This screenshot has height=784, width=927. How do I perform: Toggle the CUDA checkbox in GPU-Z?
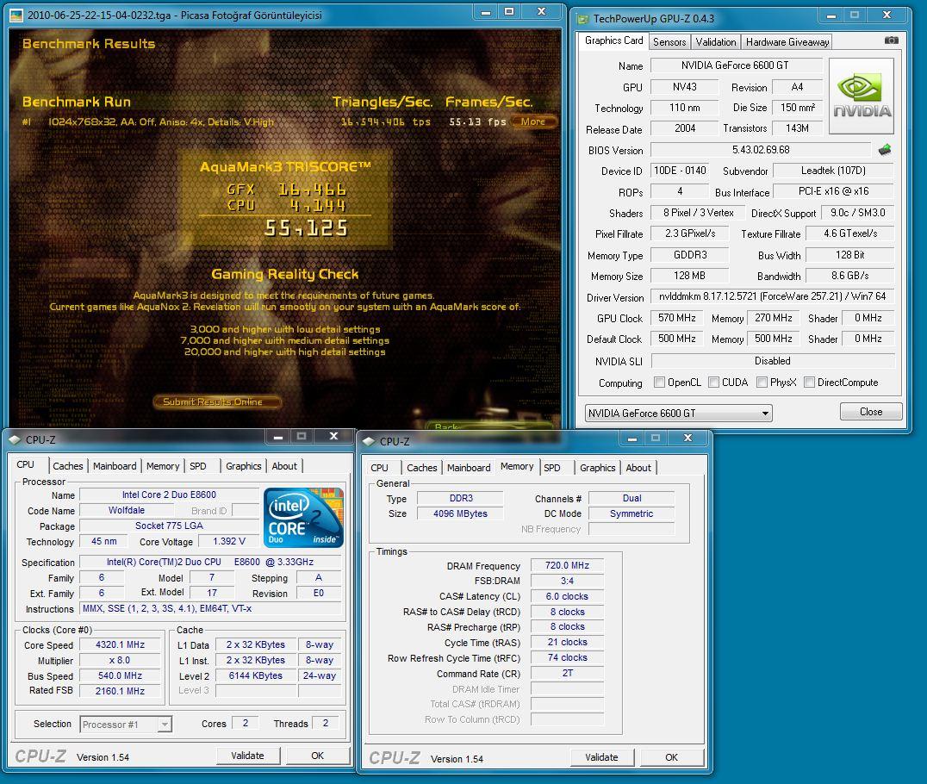click(713, 382)
